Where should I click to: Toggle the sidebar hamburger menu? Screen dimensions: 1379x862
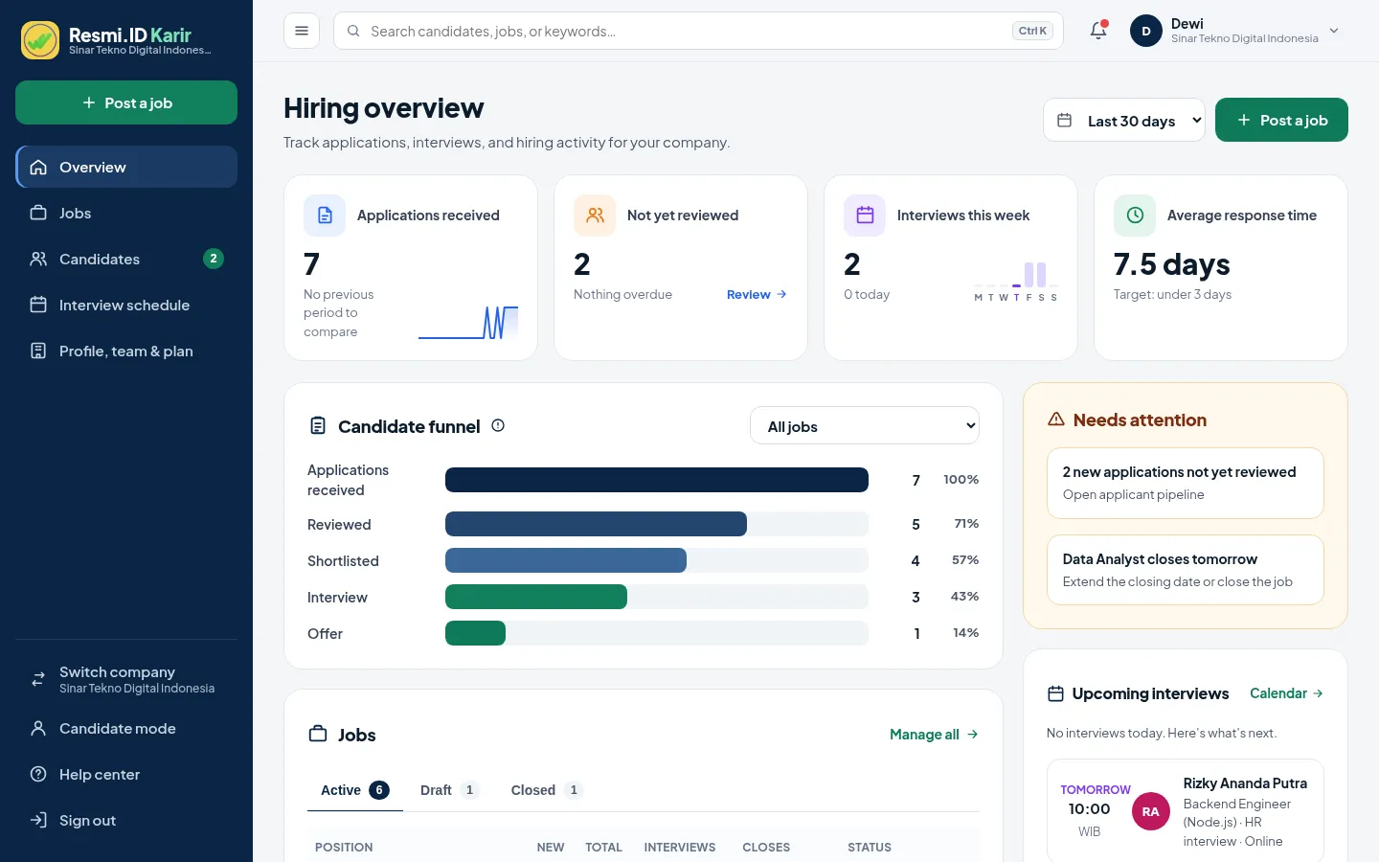pyautogui.click(x=302, y=31)
